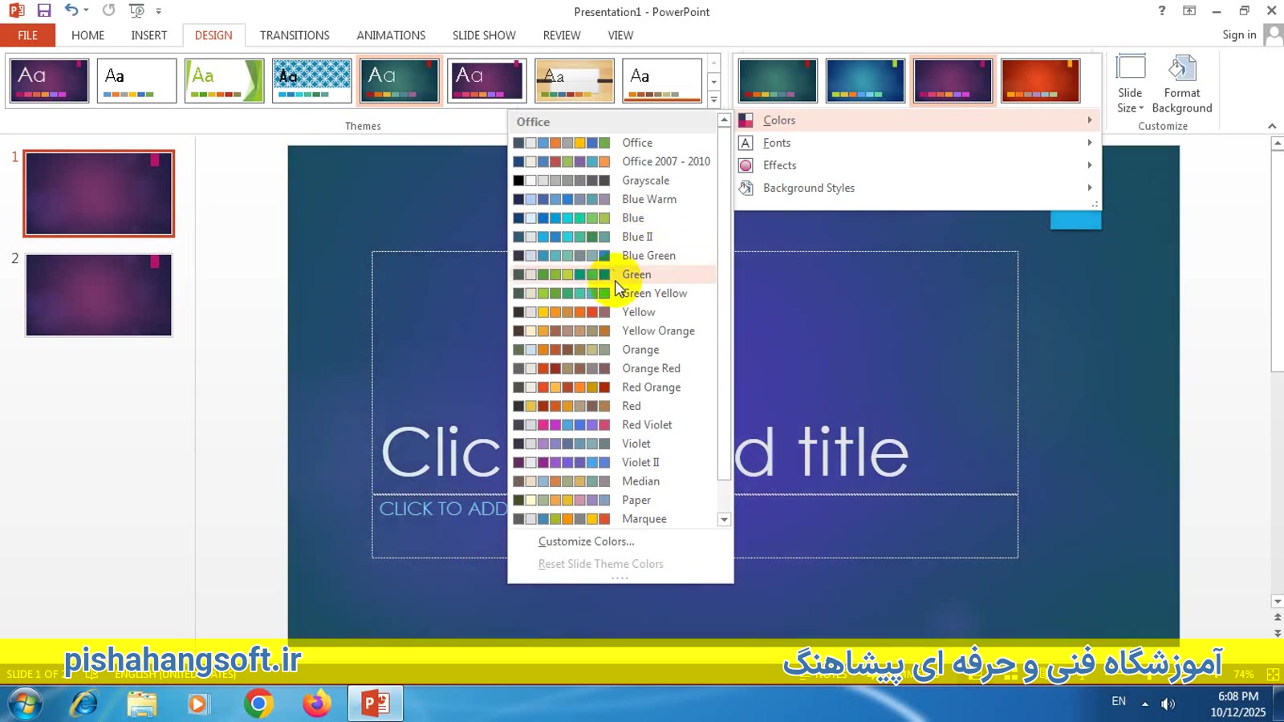The width and height of the screenshot is (1284, 722).
Task: Expand the Themes gallery More arrow
Action: point(713,99)
